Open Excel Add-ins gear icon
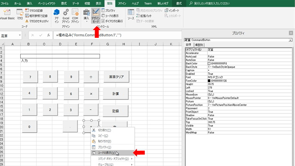 click(x=65, y=12)
